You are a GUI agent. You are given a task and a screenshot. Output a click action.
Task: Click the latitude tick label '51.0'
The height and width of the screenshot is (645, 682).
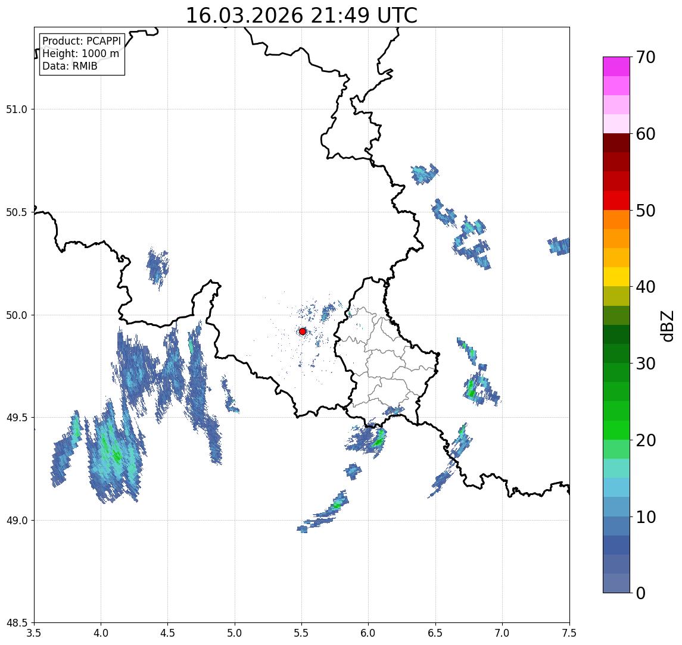tap(17, 109)
